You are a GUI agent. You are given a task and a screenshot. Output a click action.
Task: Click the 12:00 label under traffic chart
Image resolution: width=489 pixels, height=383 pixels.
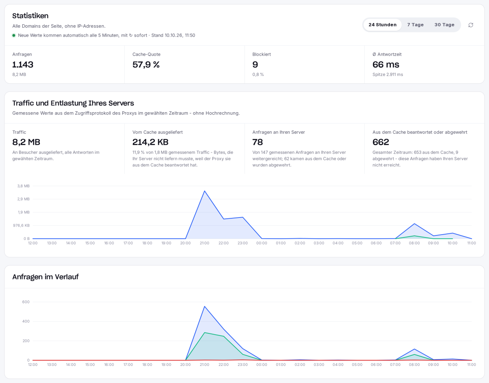(x=33, y=243)
